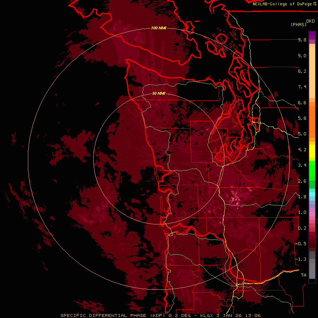
Task: Click the [PHAS] legend label
Action: [299, 25]
